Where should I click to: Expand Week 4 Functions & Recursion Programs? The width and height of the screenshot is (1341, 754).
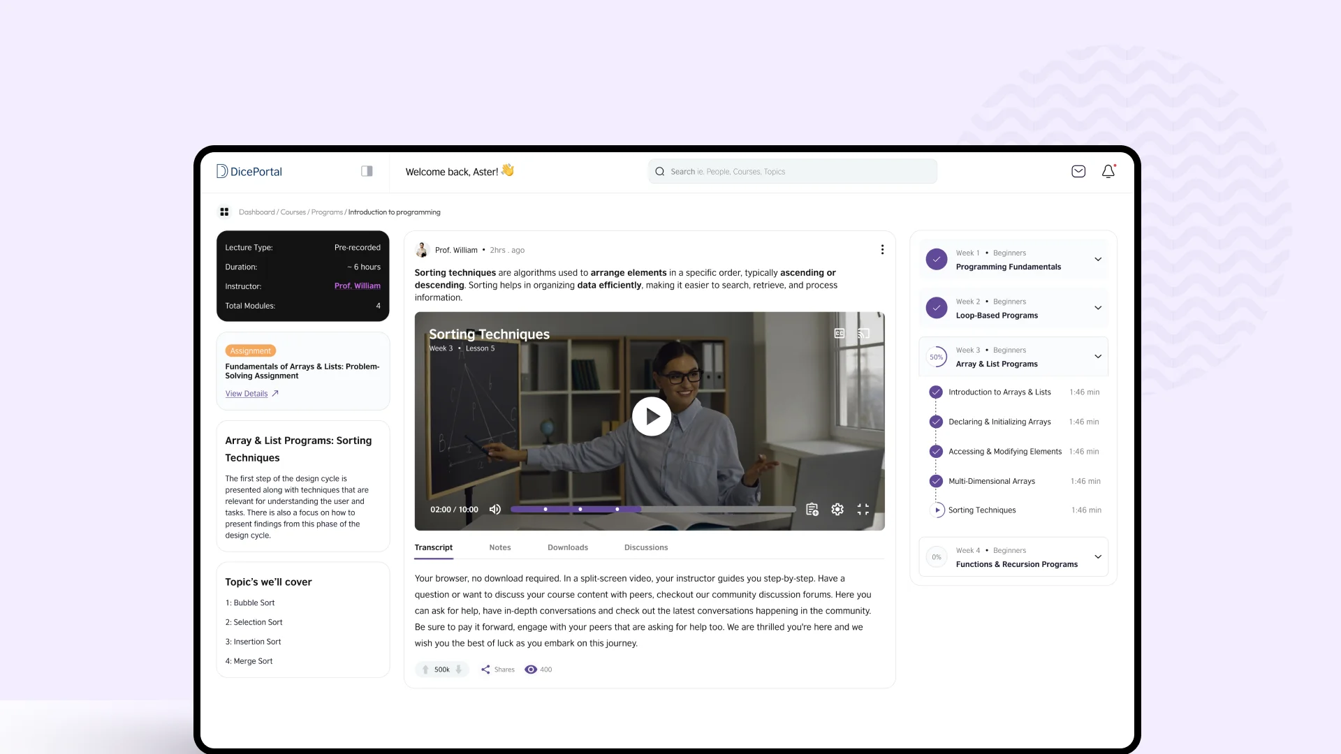tap(1098, 557)
